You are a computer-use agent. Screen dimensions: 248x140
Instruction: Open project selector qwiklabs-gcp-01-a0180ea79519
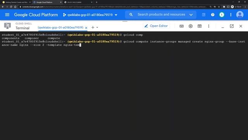point(90,15)
